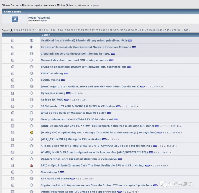Open the Dynexcoin mining thread
Viewport: 199px width, 193px height.
[x=53, y=93]
